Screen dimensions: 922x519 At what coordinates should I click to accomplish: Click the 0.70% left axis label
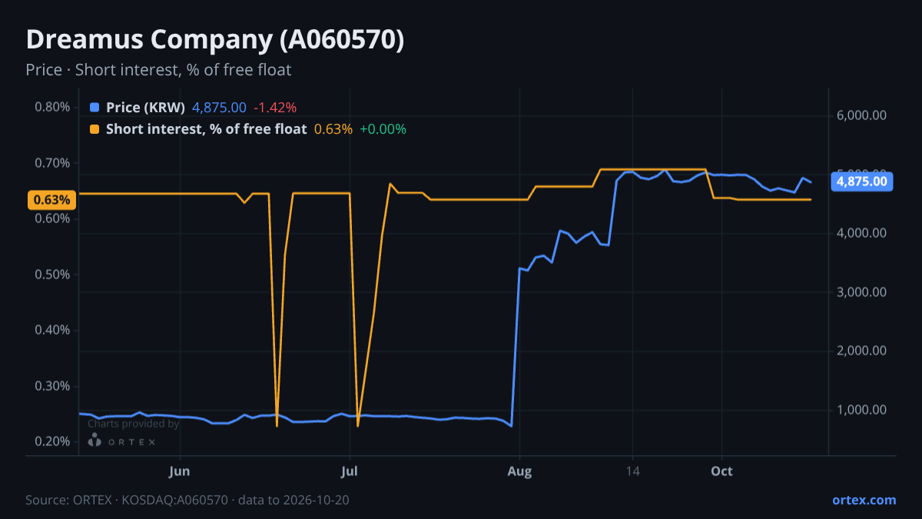point(52,163)
